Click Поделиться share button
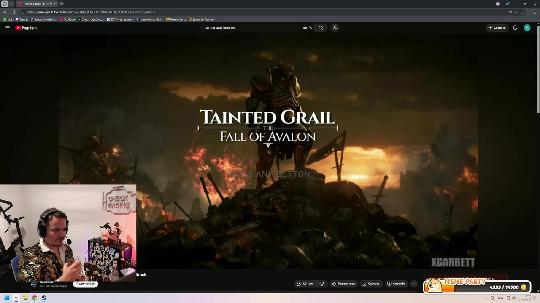This screenshot has width=540, height=303. click(x=343, y=284)
